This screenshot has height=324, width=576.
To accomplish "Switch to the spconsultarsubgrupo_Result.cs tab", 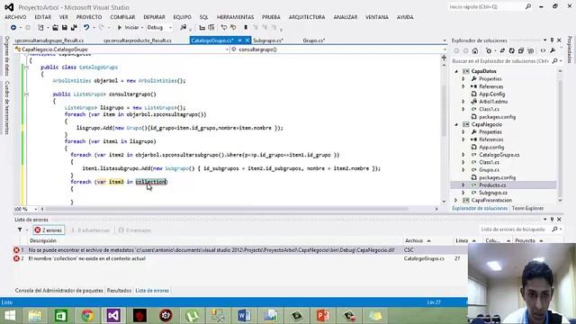I will (x=49, y=40).
